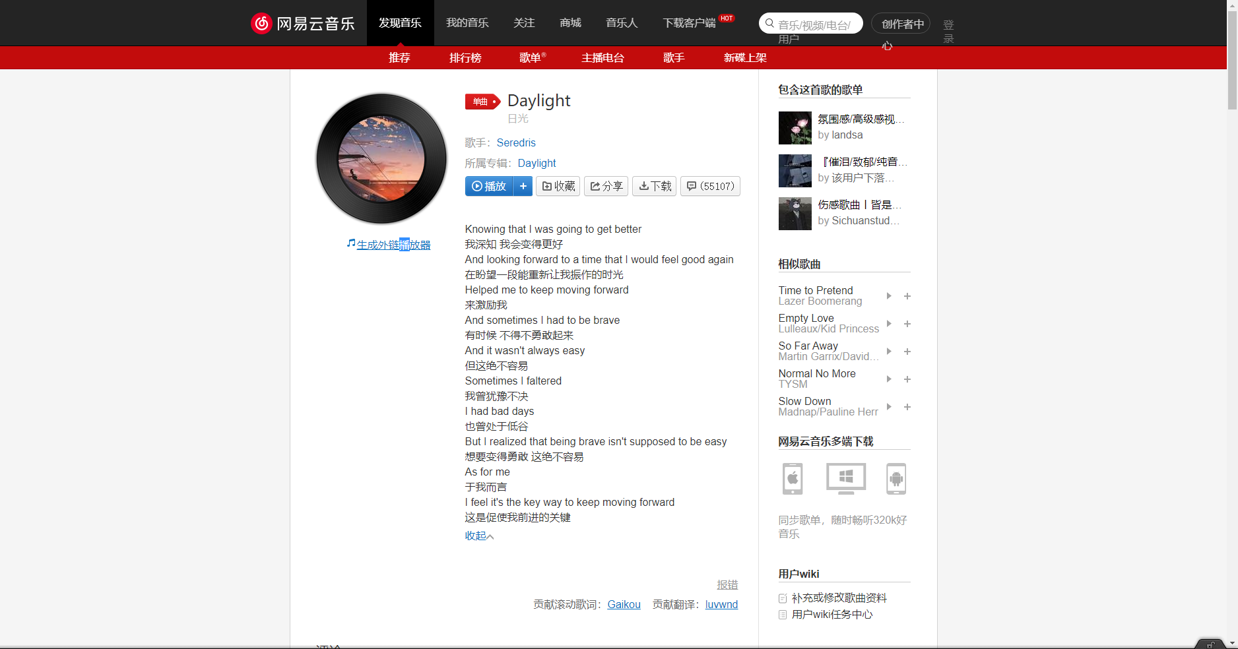Add Normal No More to playlist
The height and width of the screenshot is (649, 1238).
pyautogui.click(x=907, y=379)
